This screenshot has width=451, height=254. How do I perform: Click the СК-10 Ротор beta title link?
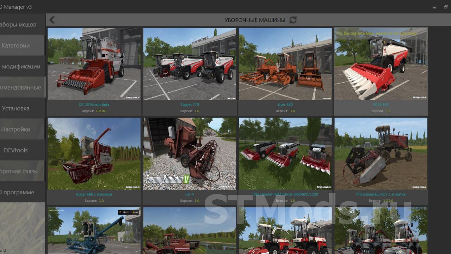pyautogui.click(x=94, y=104)
